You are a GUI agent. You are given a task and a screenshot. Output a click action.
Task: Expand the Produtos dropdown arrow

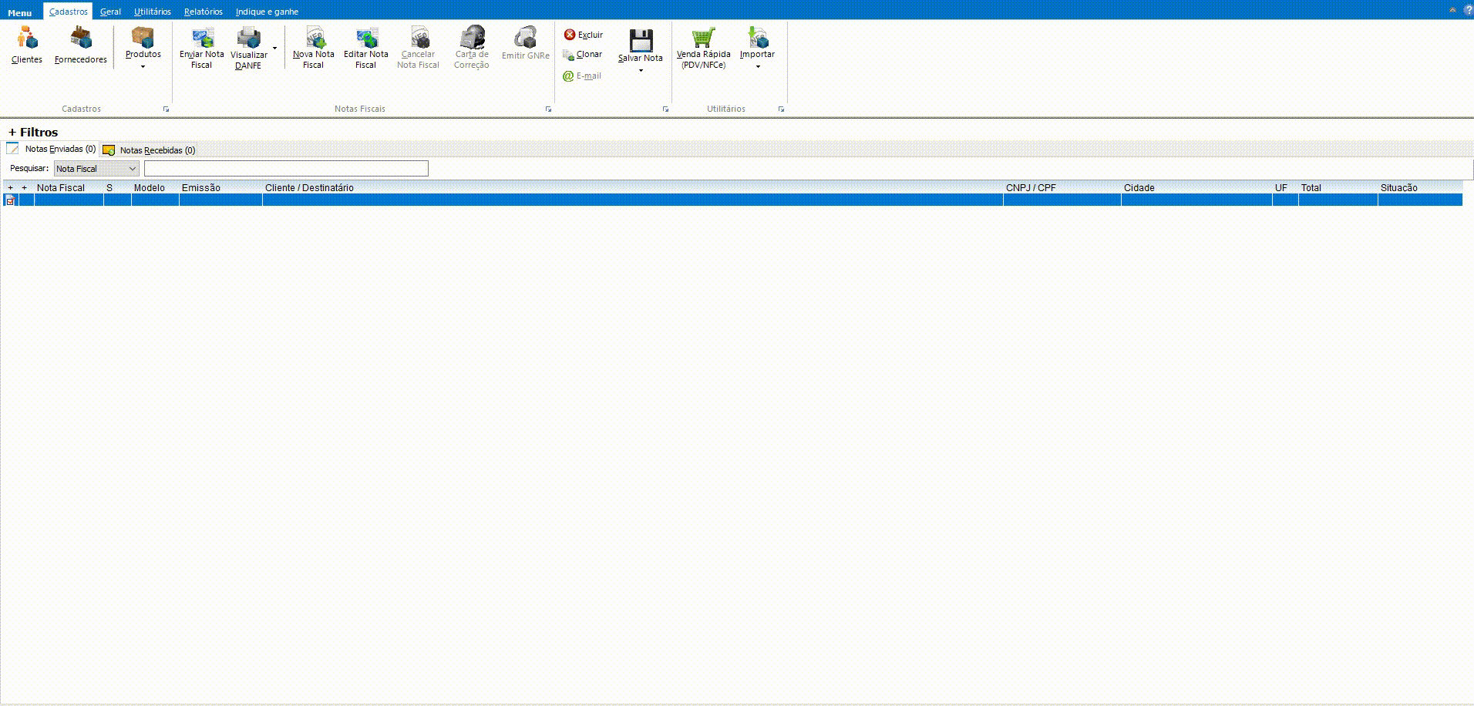(x=143, y=67)
